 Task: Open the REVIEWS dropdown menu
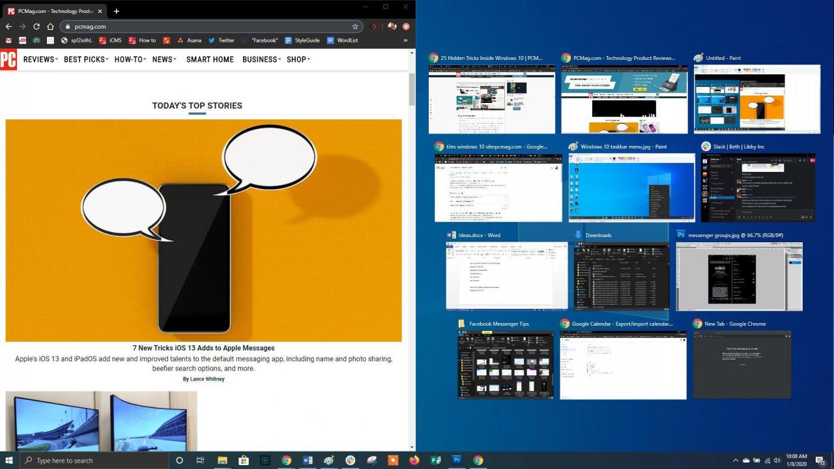coord(39,59)
